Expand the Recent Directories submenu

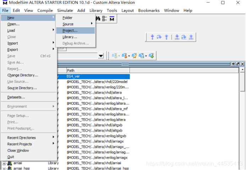(28, 138)
